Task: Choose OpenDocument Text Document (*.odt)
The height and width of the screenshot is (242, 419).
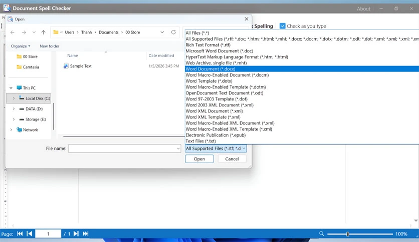Action: click(302, 93)
